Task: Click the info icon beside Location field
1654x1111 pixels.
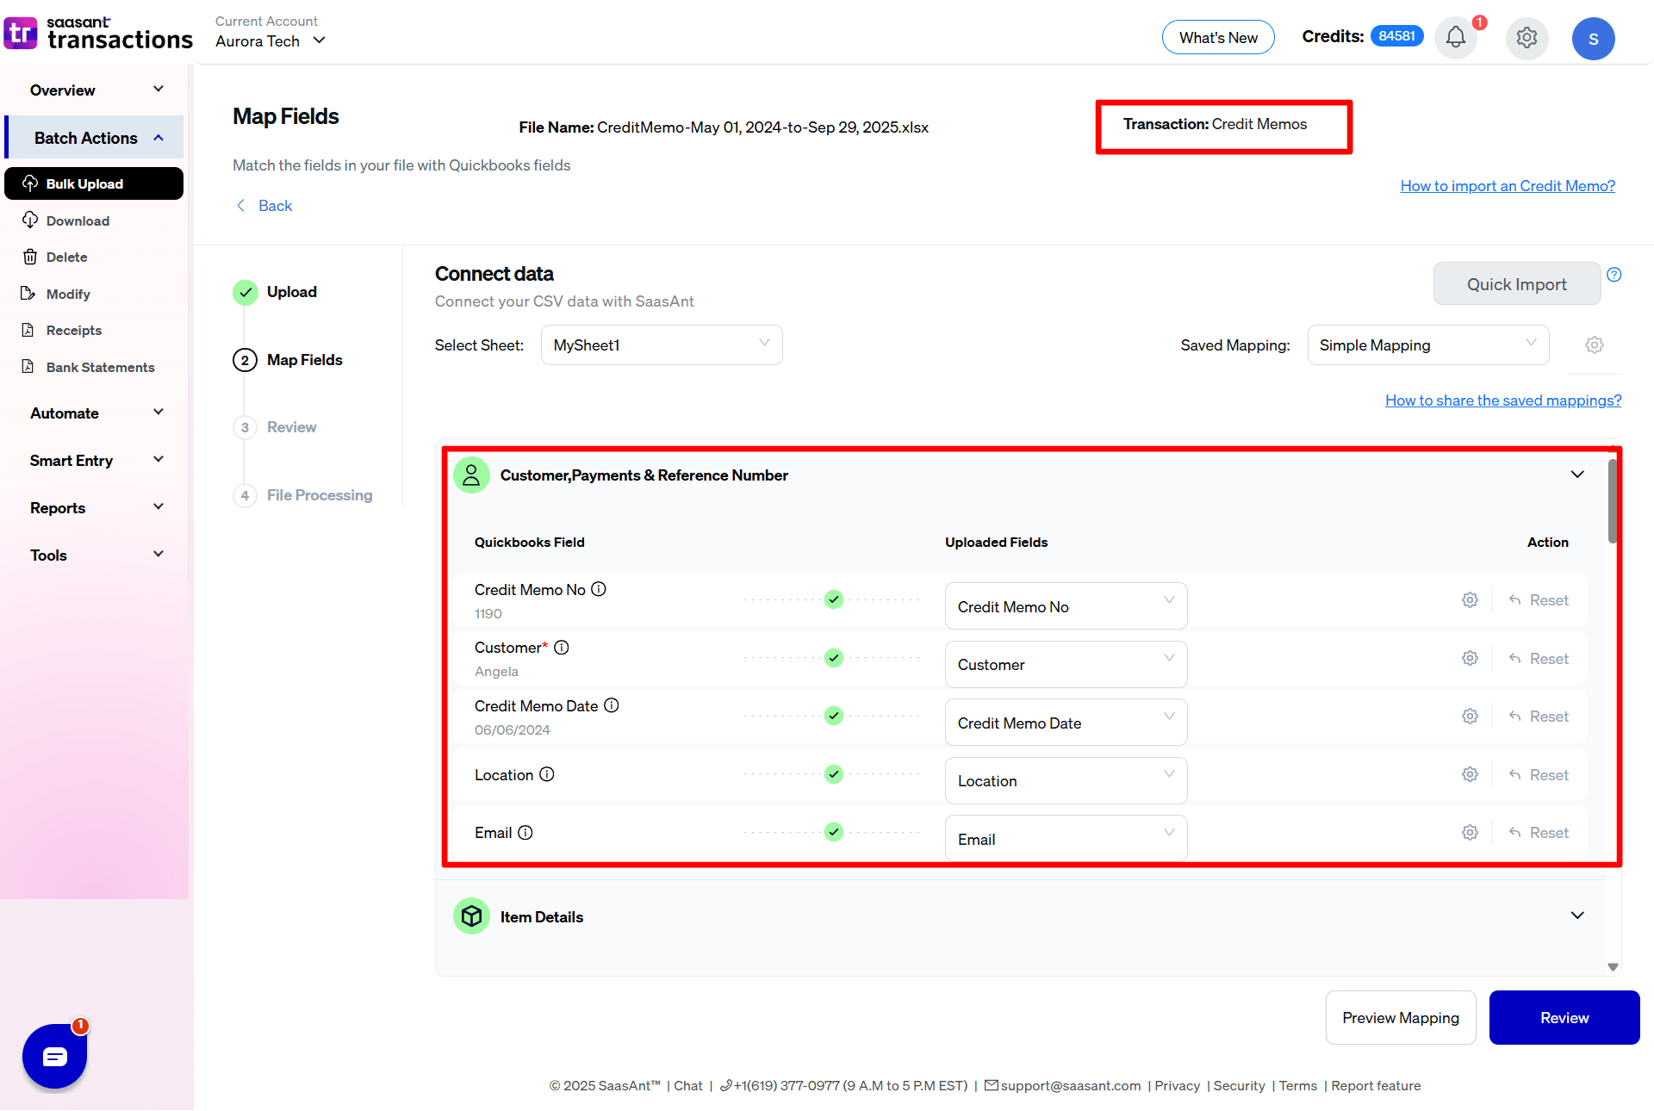Action: coord(547,774)
